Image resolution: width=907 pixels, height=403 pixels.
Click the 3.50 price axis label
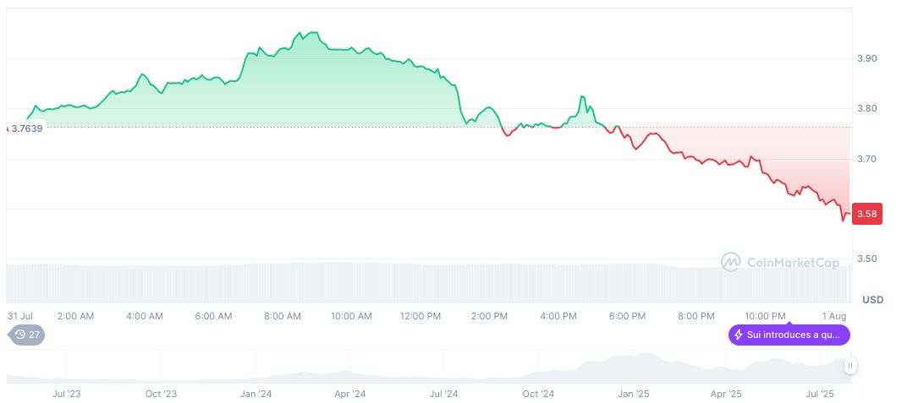pyautogui.click(x=866, y=259)
